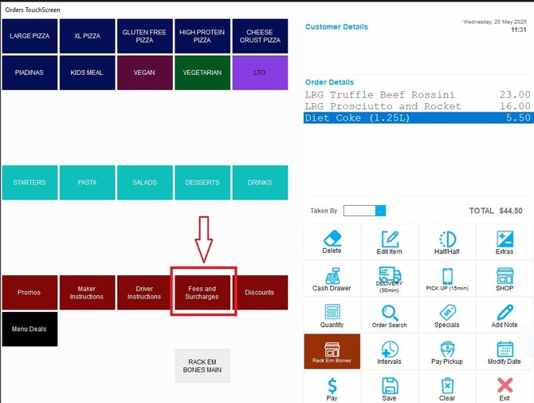
Task: Open the Discounts button
Action: (x=260, y=293)
